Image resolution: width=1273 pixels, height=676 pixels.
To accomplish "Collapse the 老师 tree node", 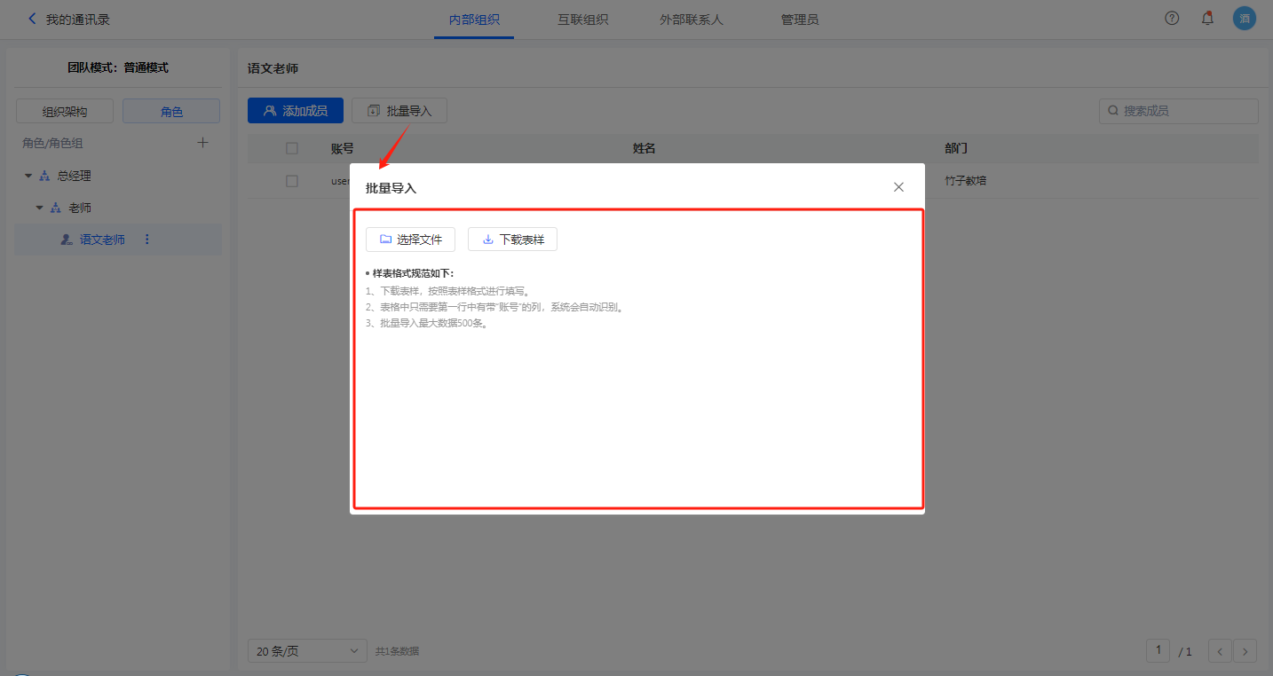I will (x=40, y=208).
